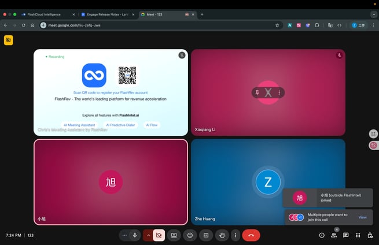Click View on the join request notification
Image resolution: width=379 pixels, height=245 pixels.
point(362,217)
